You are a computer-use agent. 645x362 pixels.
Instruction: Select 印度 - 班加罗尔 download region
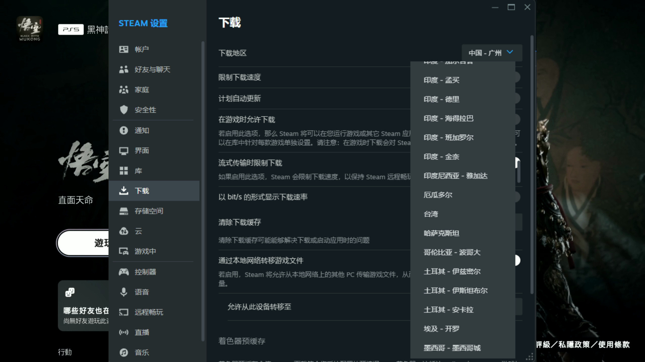coord(463,137)
